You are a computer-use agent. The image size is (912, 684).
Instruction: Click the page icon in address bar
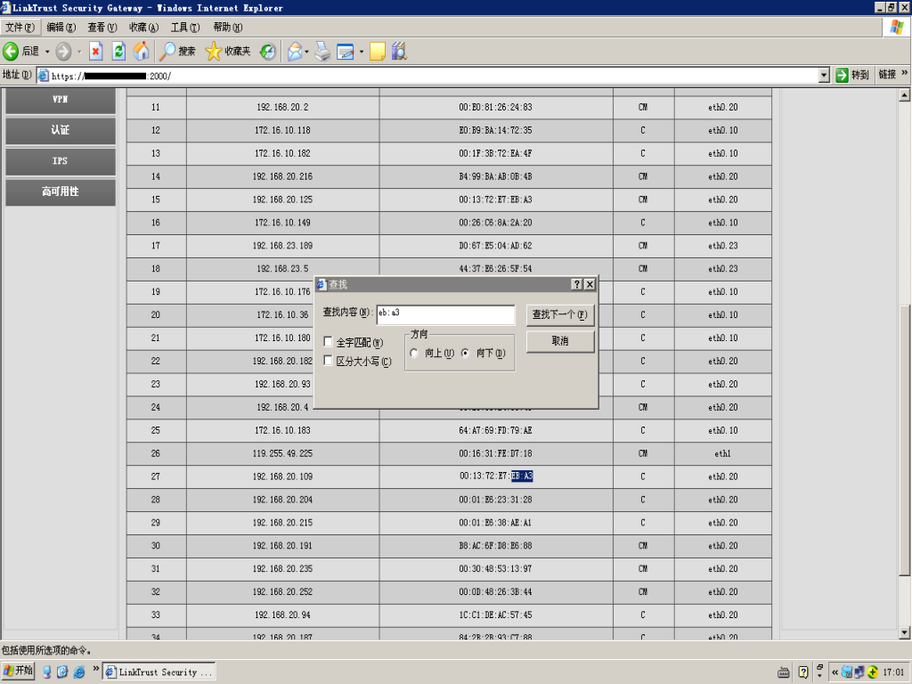(x=43, y=76)
